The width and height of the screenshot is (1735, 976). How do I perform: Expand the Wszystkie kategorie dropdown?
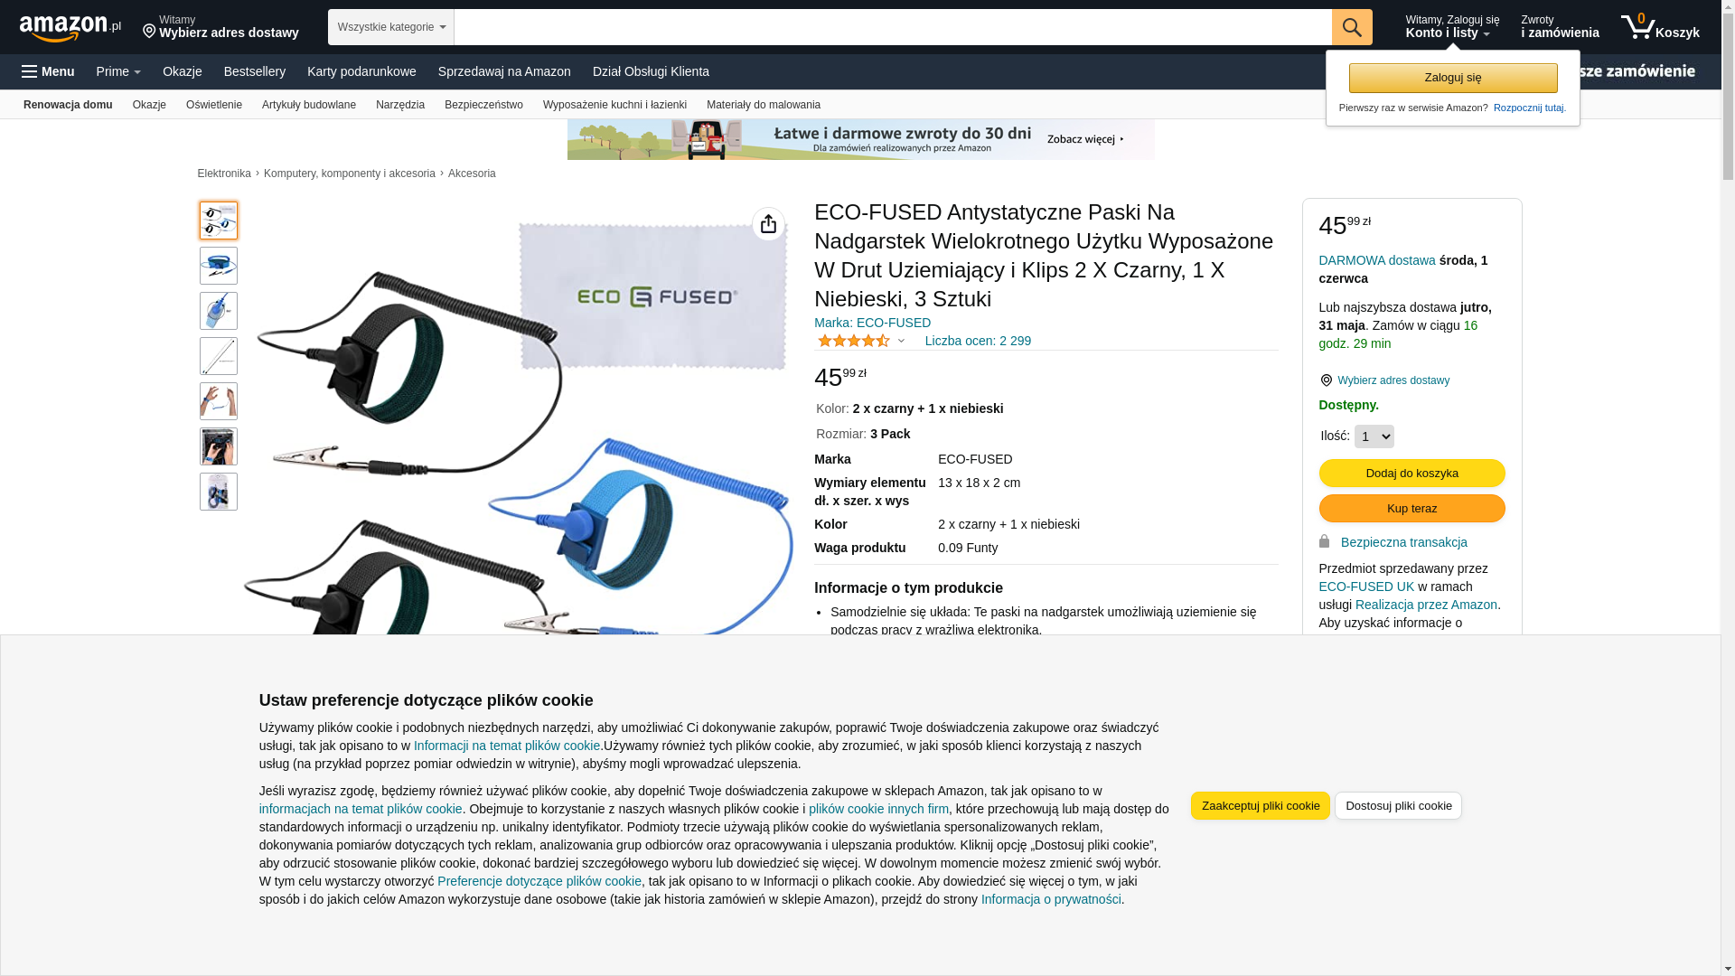(390, 27)
